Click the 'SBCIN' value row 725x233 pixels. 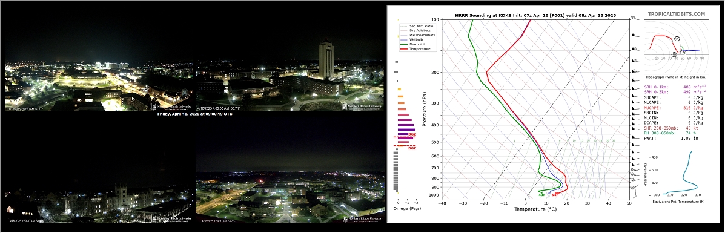[674, 113]
